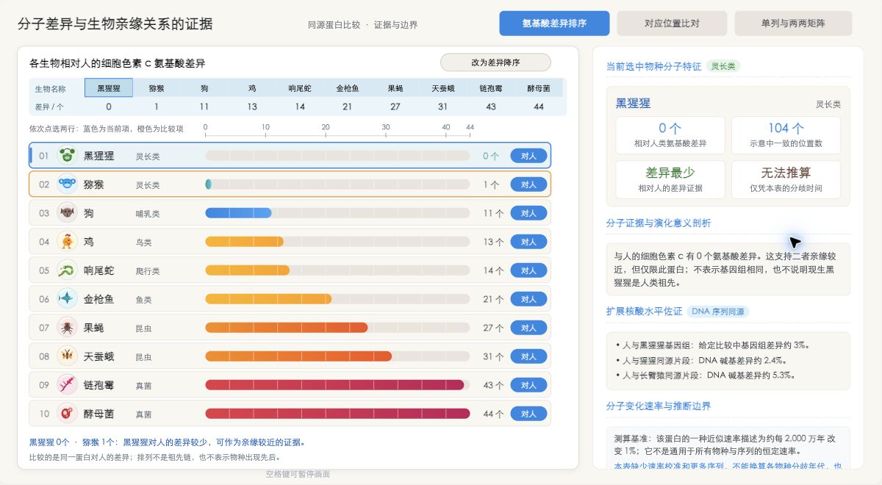
Task: Click the 人与长臂猿同源片段 bullet line
Action: [x=706, y=375]
